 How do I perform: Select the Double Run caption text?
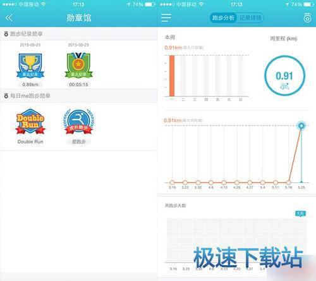pos(30,142)
